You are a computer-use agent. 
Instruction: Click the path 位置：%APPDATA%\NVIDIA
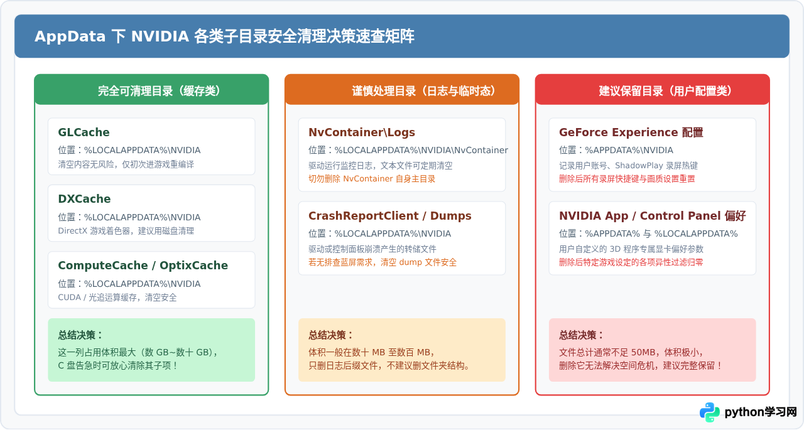[616, 150]
